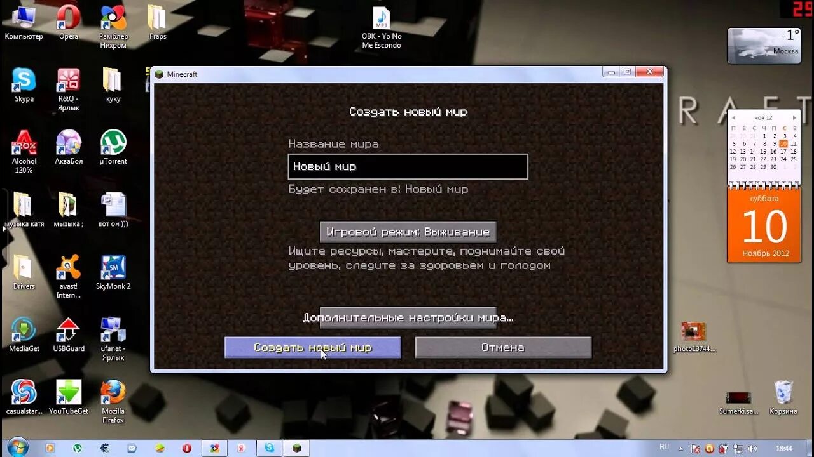Screen dimensions: 814x457
Task: Open the 'музыка катя' folder
Action: pos(24,209)
